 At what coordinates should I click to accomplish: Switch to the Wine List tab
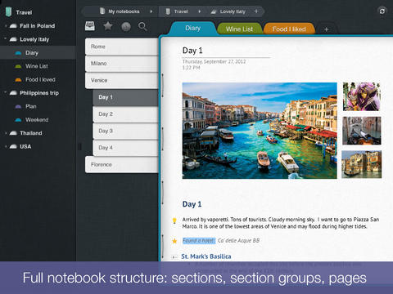(x=239, y=29)
